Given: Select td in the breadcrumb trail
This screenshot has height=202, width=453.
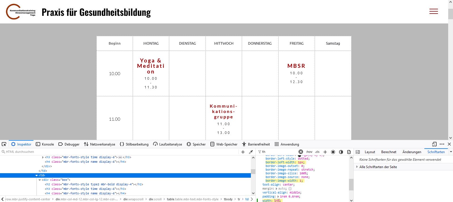Looking at the screenshot, I should pyautogui.click(x=247, y=199).
